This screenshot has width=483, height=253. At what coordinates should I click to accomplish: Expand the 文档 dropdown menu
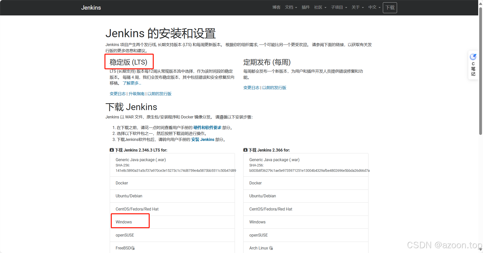click(291, 7)
